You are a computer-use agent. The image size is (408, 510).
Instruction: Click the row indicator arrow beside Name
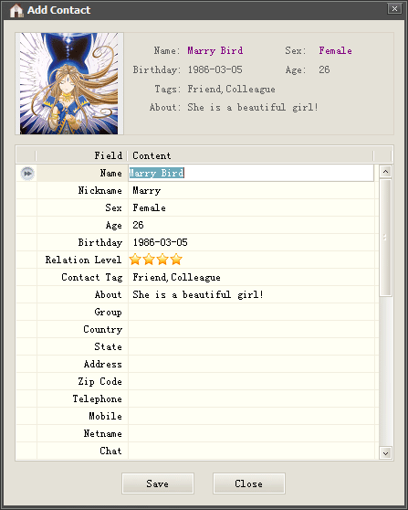tap(27, 173)
